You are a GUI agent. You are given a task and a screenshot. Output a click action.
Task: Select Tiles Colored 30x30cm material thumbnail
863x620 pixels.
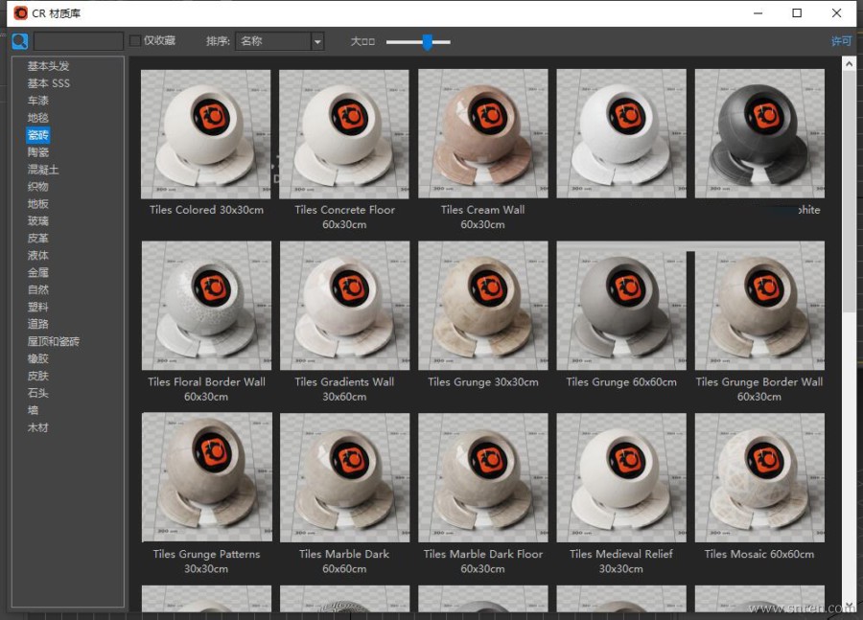[206, 134]
